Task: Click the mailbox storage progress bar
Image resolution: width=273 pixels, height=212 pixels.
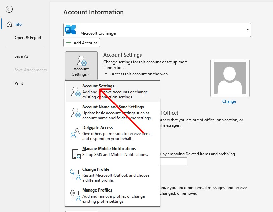Action: (x=173, y=161)
